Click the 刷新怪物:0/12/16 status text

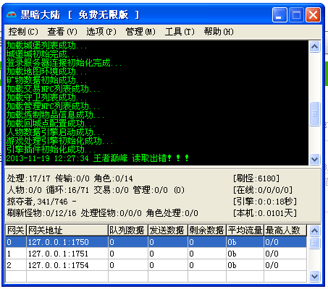tap(41, 213)
